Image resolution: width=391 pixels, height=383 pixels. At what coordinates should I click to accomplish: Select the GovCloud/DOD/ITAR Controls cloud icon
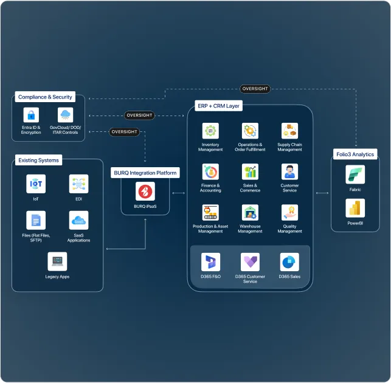[66, 115]
